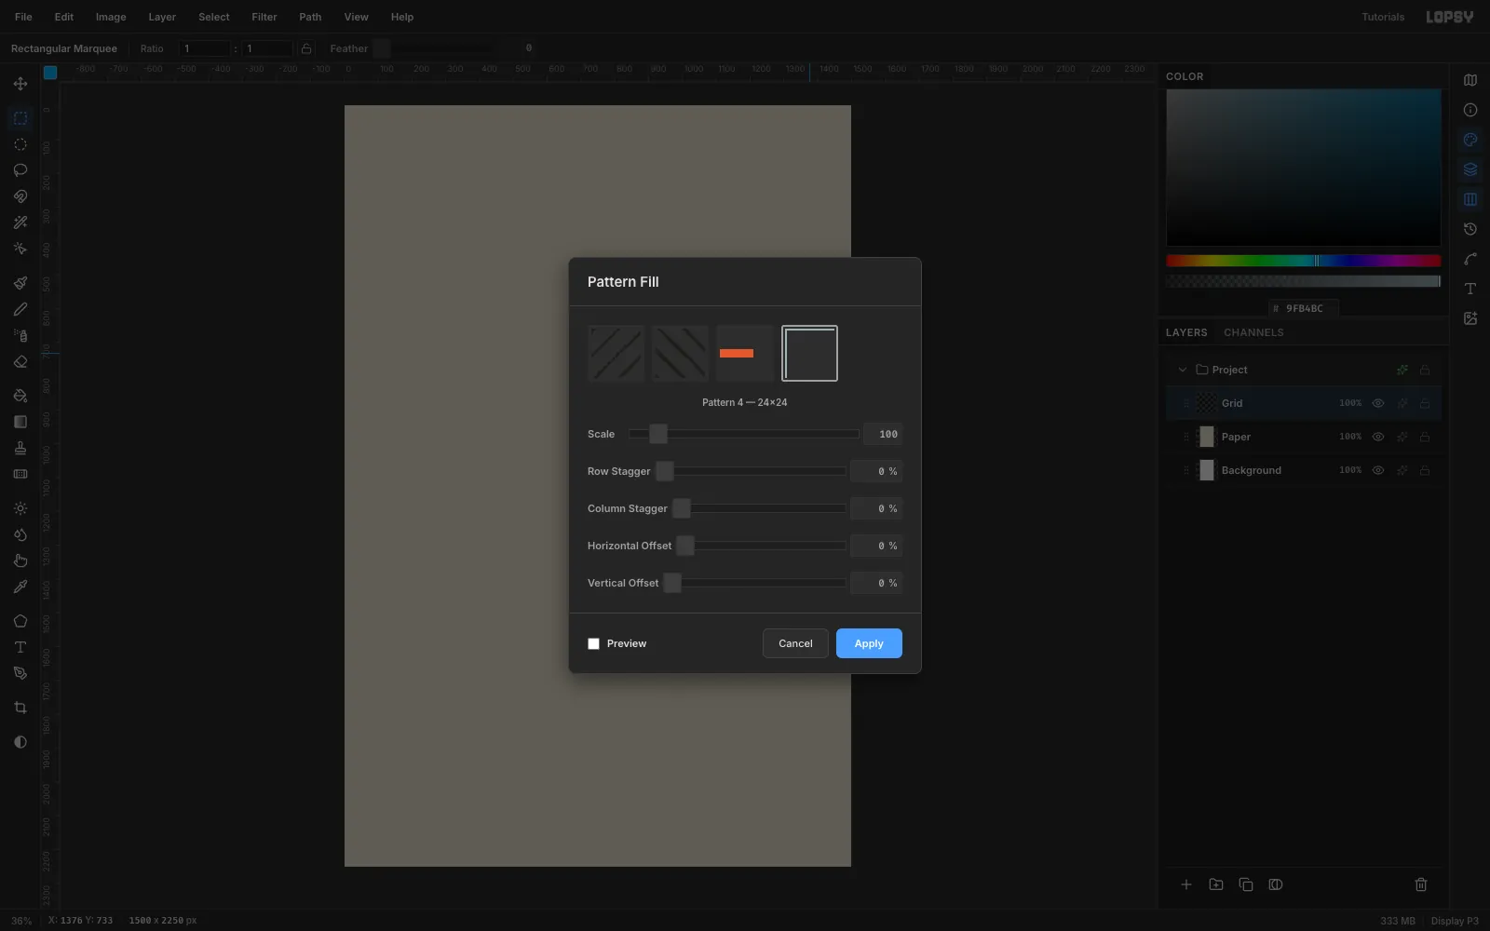Switch to the Layers tab
1490x931 pixels.
click(1186, 332)
